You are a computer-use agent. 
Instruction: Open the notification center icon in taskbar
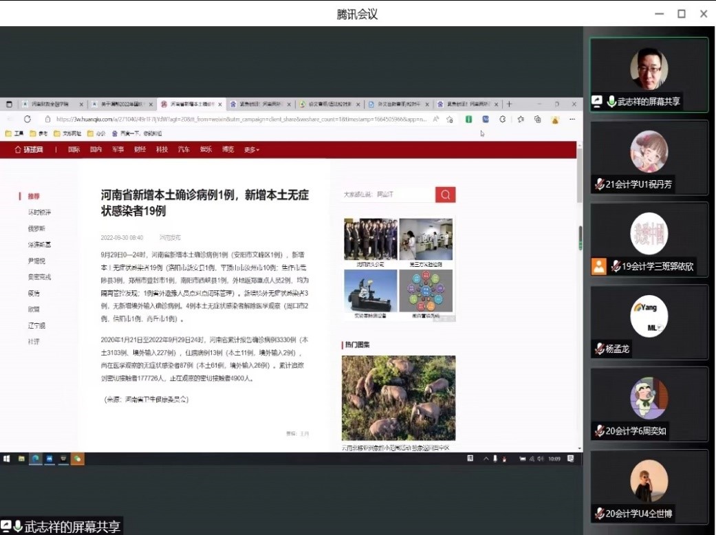coord(570,458)
